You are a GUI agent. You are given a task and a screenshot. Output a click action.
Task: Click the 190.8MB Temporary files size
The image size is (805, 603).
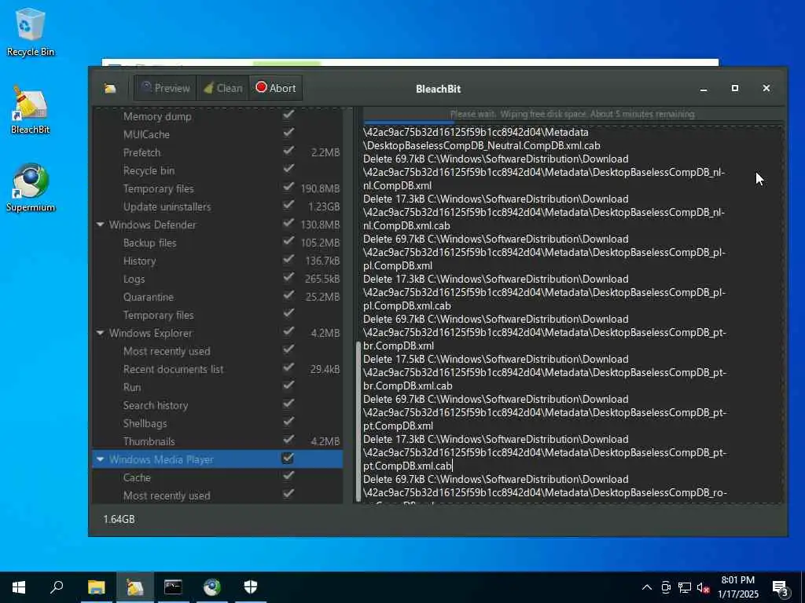320,188
